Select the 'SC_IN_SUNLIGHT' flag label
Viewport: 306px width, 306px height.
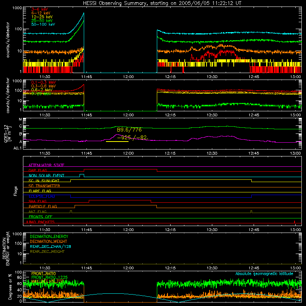pos(44,181)
